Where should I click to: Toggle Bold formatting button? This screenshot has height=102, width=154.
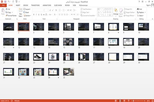tap(34, 15)
